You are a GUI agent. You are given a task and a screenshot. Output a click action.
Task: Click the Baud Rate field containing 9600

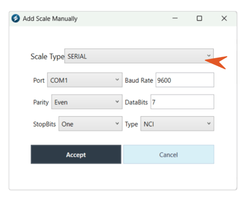185,80
